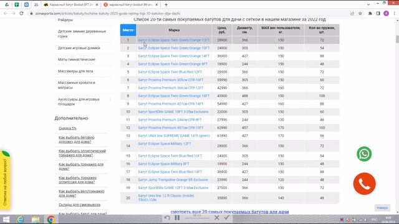Click the Наверх back-to-top button

click(382, 208)
